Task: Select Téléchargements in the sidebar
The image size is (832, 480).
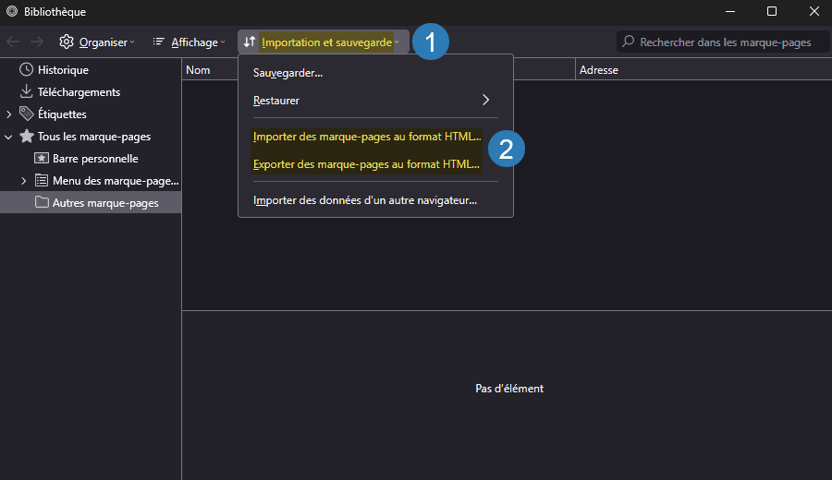Action: click(x=91, y=92)
